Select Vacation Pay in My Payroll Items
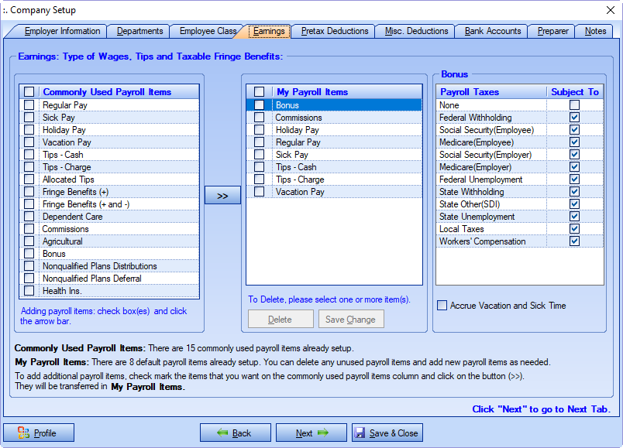The height and width of the screenshot is (448, 623). click(300, 192)
